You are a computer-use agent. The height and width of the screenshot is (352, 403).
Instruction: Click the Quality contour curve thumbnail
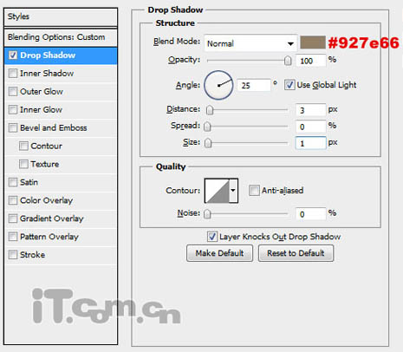click(218, 191)
